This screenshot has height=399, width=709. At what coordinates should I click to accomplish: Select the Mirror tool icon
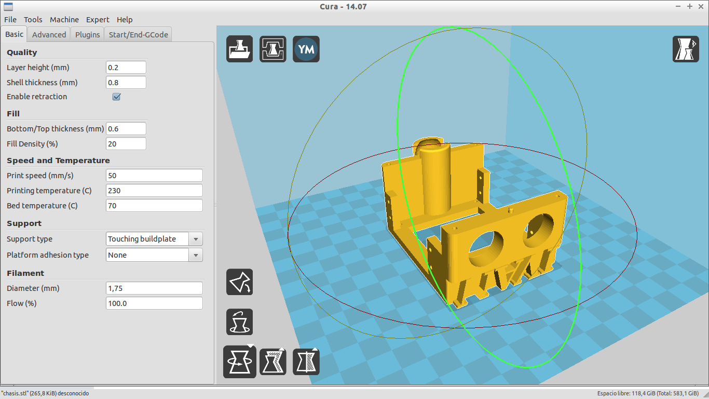(306, 362)
